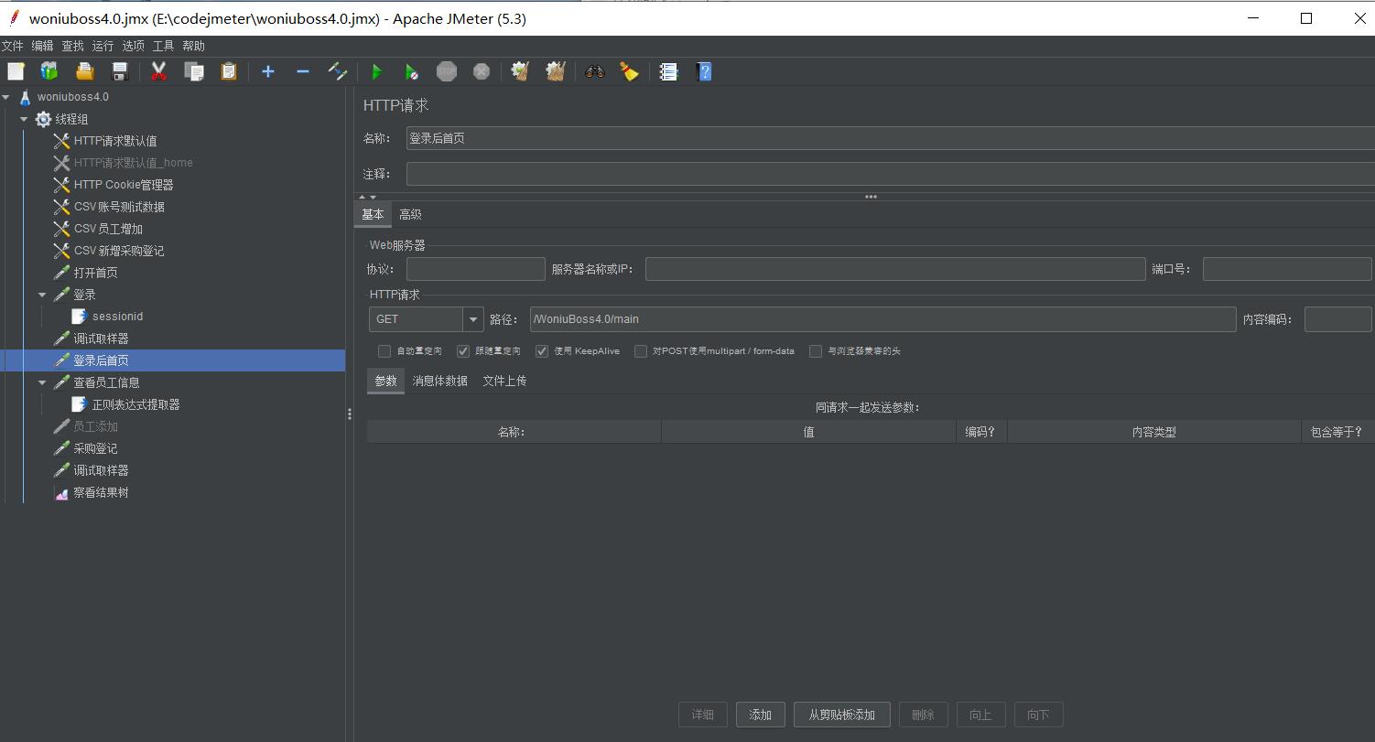This screenshot has height=742, width=1375.
Task: Clear results with single broom icon
Action: (520, 71)
